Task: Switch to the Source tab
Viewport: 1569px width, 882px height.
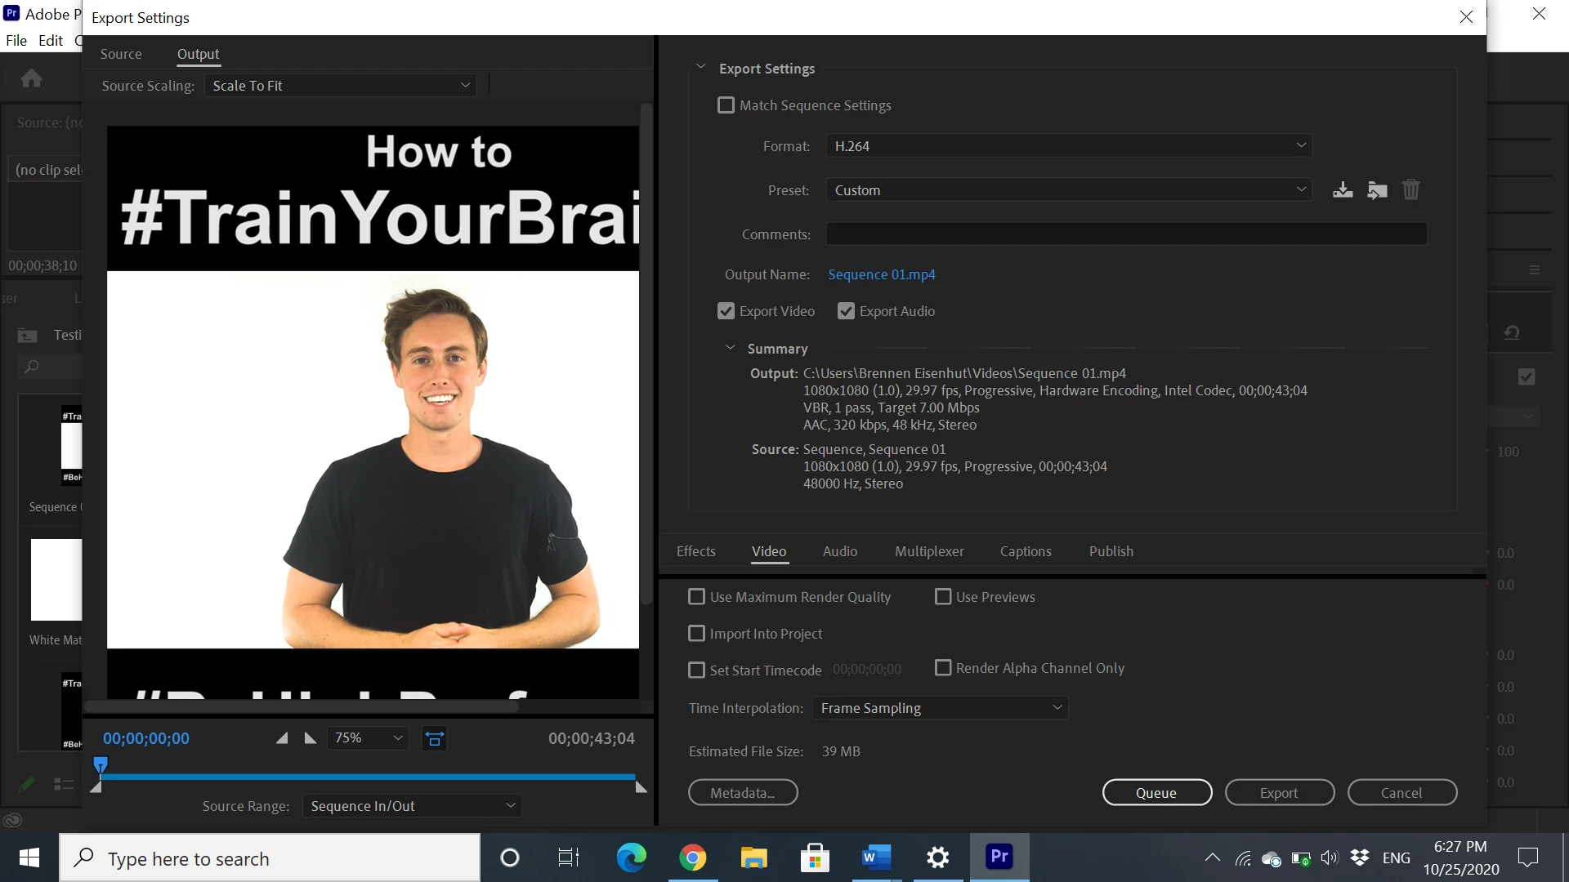Action: tap(121, 54)
